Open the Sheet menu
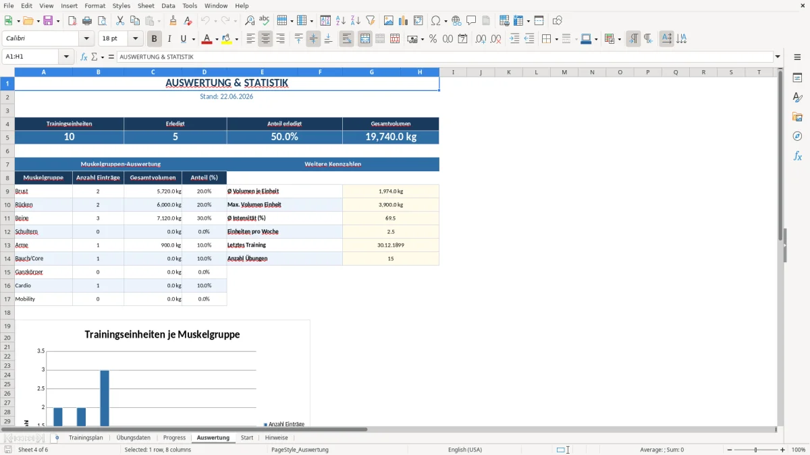The image size is (810, 455). [x=146, y=5]
